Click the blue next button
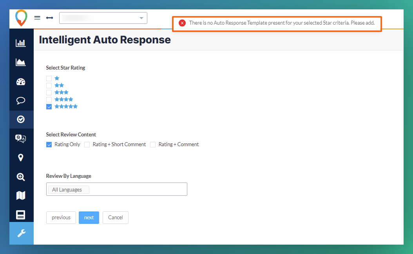Image resolution: width=413 pixels, height=254 pixels. click(x=89, y=218)
